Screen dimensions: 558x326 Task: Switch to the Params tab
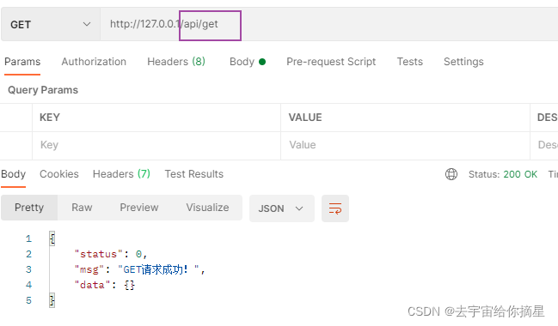point(22,62)
